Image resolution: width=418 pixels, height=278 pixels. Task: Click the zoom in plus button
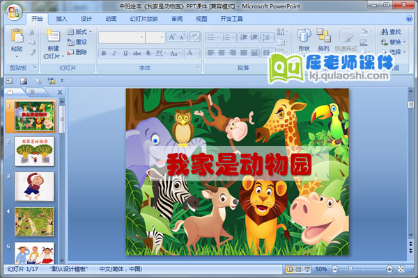tap(389, 269)
